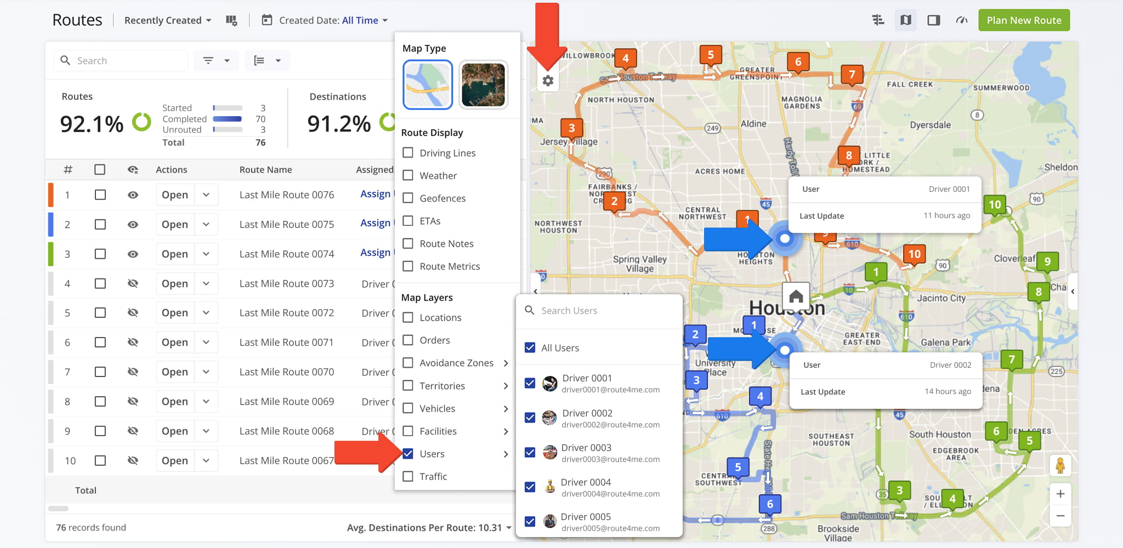This screenshot has height=548, width=1123.
Task: Click the split panel layout icon
Action: coord(933,20)
